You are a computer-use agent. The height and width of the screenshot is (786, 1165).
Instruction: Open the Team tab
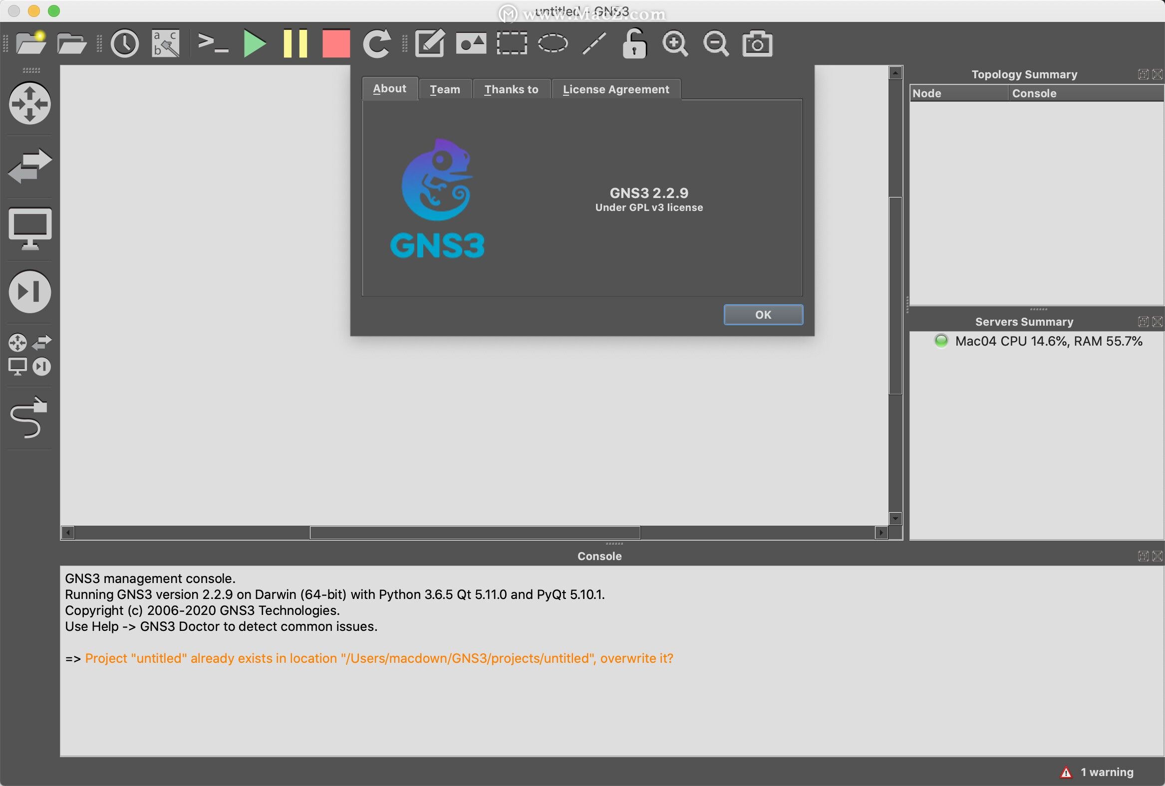coord(445,89)
